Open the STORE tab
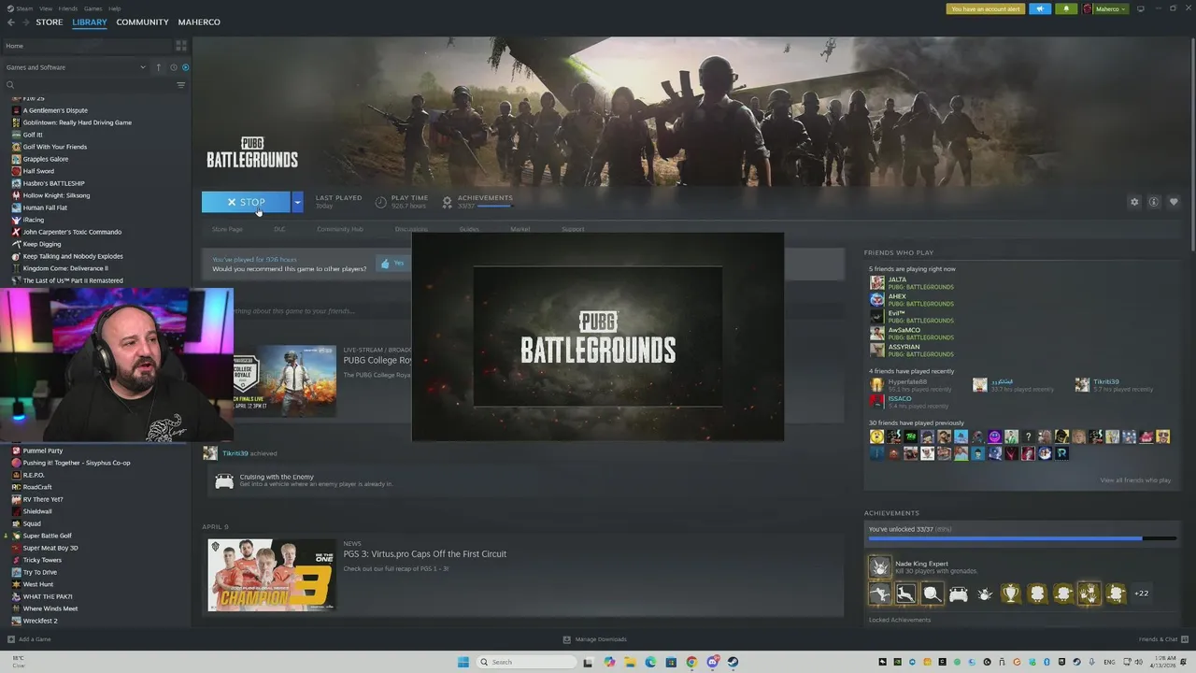 click(50, 22)
